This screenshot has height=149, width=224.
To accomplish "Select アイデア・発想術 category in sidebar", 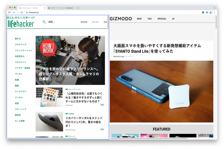I will [22, 68].
